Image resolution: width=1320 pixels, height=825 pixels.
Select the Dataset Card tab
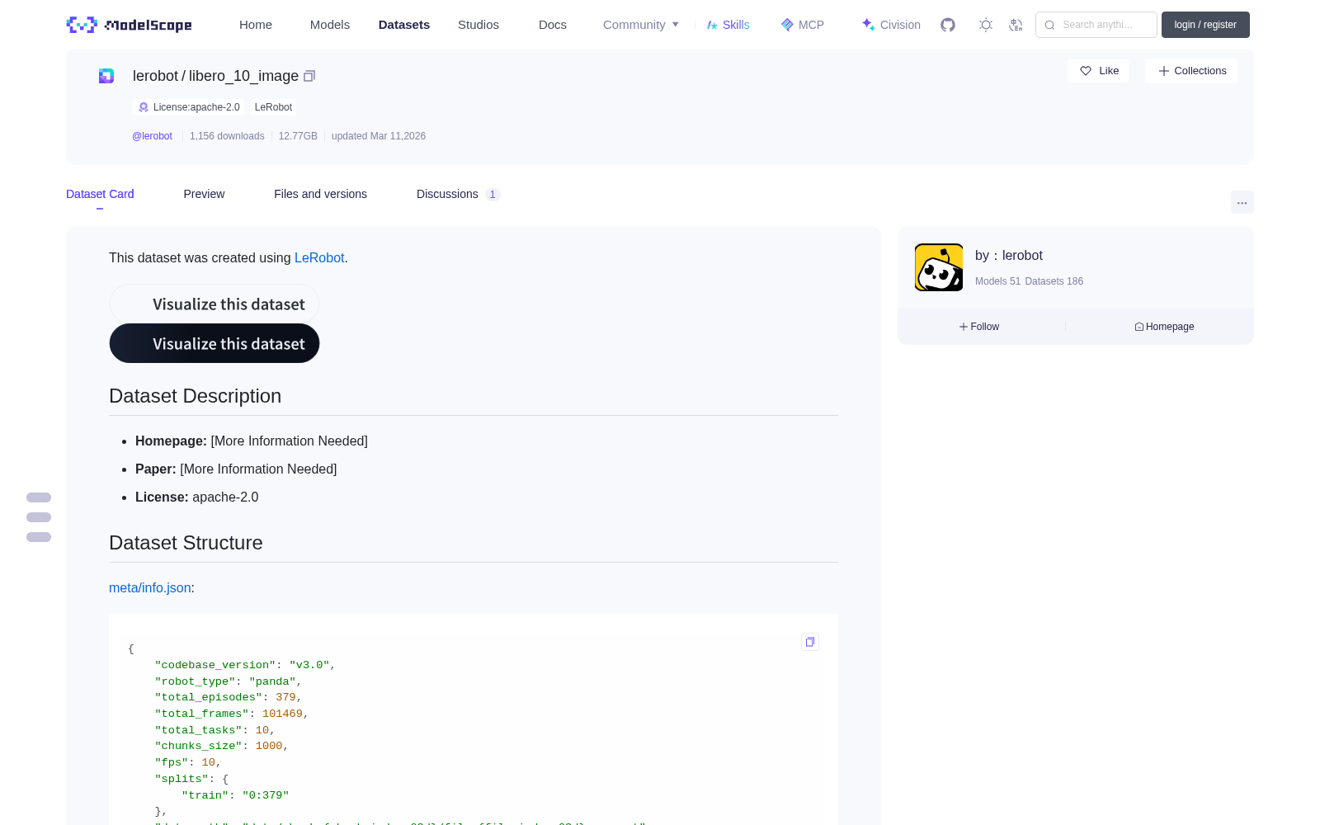[100, 194]
